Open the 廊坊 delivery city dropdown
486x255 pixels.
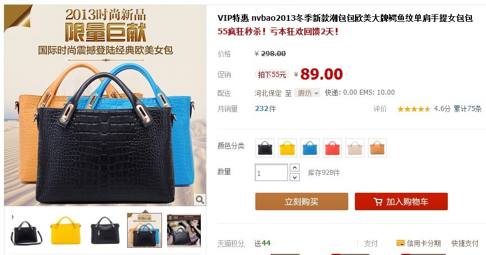point(307,92)
